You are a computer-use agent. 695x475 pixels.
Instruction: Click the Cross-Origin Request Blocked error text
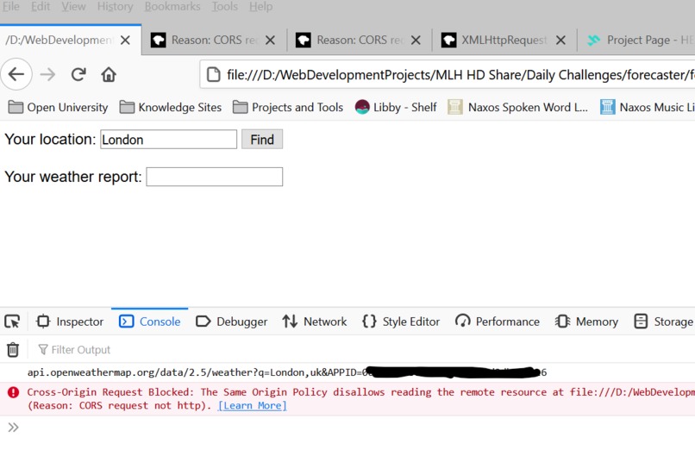click(360, 399)
